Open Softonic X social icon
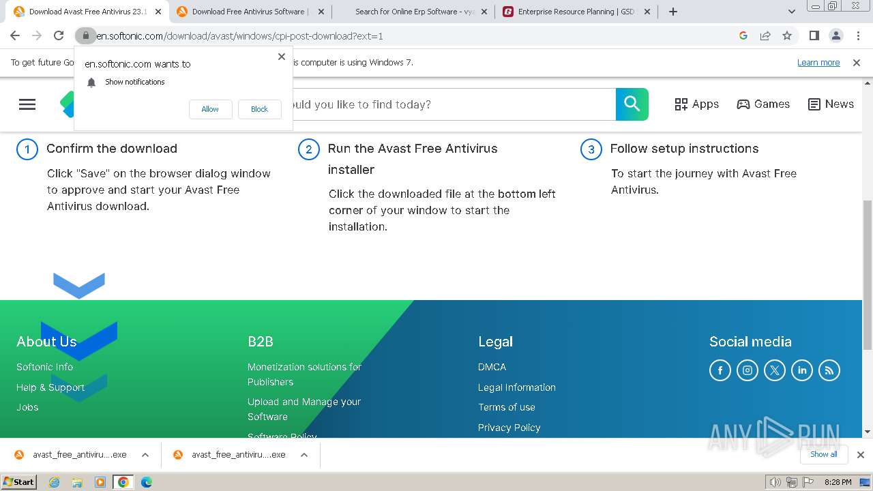Viewport: 873px width, 491px height. pos(775,370)
